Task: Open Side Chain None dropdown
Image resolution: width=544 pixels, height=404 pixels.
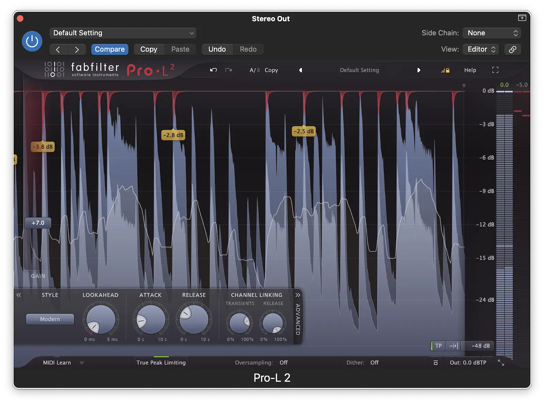Action: tap(492, 33)
